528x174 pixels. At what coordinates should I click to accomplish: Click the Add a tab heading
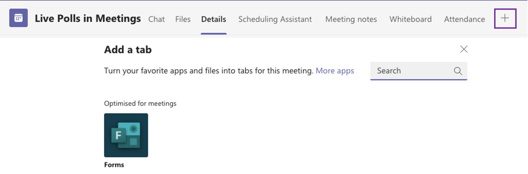(128, 50)
